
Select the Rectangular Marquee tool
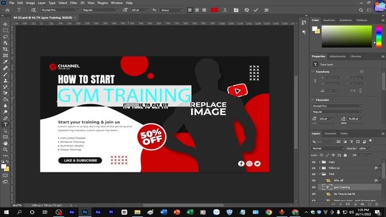pyautogui.click(x=5, y=31)
